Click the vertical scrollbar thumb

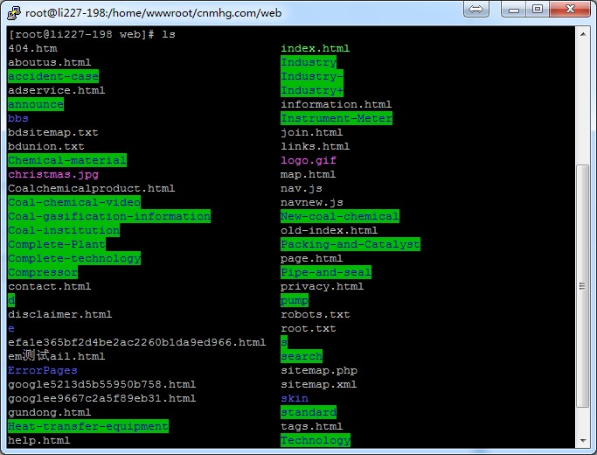click(x=583, y=297)
